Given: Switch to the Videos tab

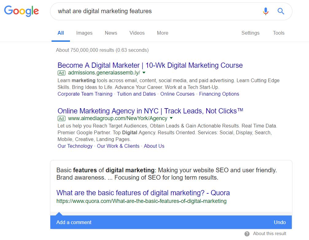Looking at the screenshot, I should [137, 33].
